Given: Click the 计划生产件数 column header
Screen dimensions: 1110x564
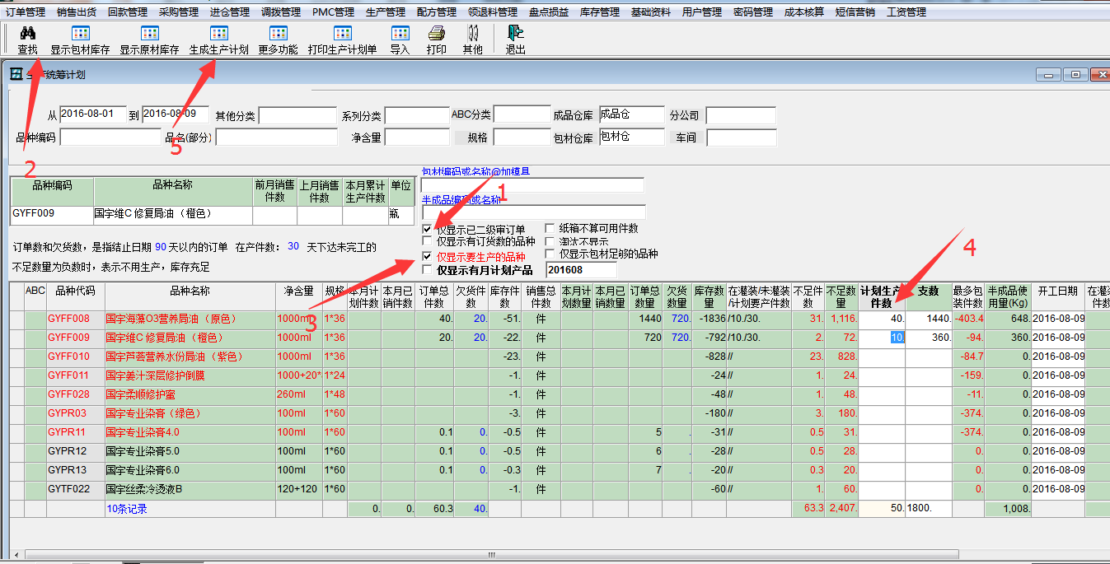Looking at the screenshot, I should click(x=880, y=296).
